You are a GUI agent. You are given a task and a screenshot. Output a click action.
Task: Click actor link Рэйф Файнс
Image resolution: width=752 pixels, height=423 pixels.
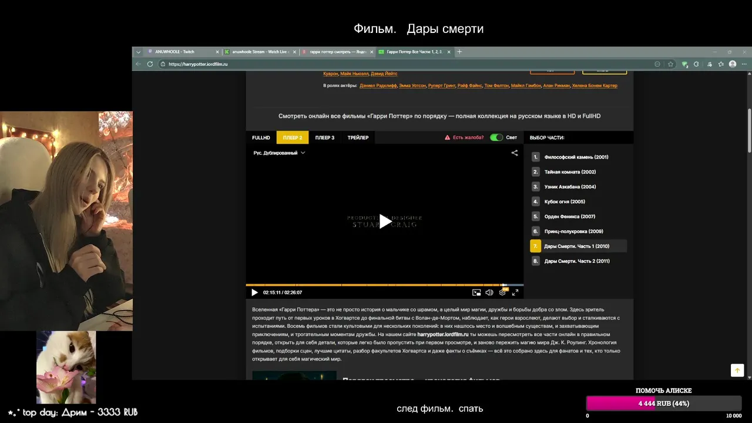[470, 86]
